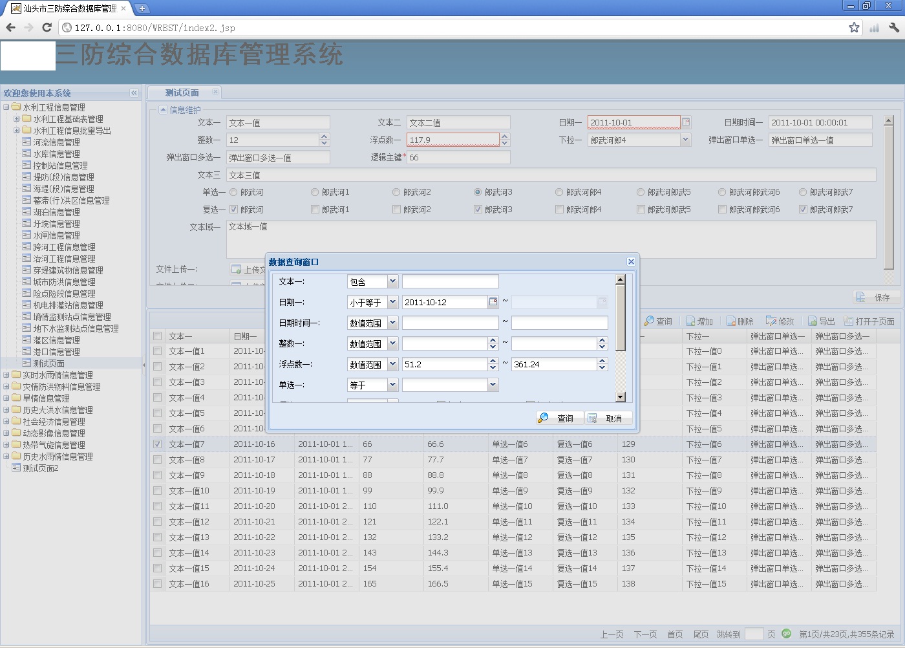Go back with the browser back arrow

click(x=10, y=27)
